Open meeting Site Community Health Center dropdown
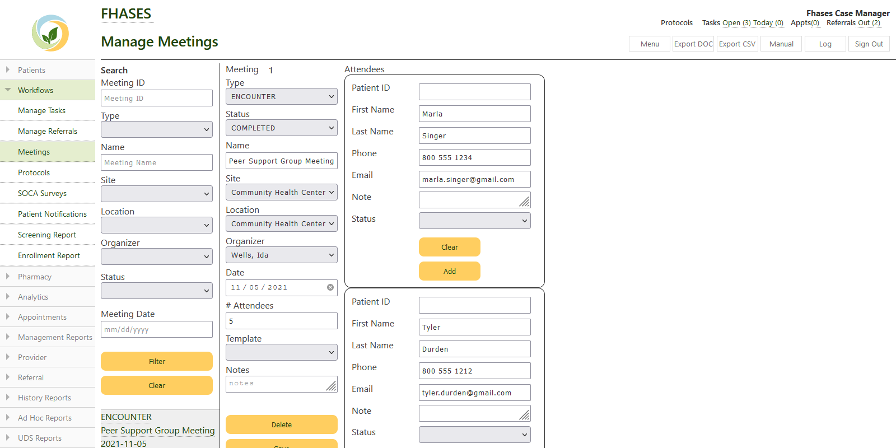The image size is (896, 448). 282,192
